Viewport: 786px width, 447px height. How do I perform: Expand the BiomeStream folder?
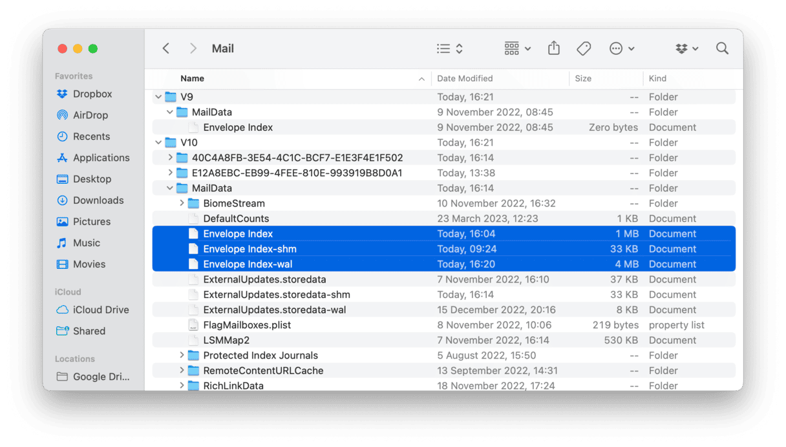pyautogui.click(x=182, y=203)
